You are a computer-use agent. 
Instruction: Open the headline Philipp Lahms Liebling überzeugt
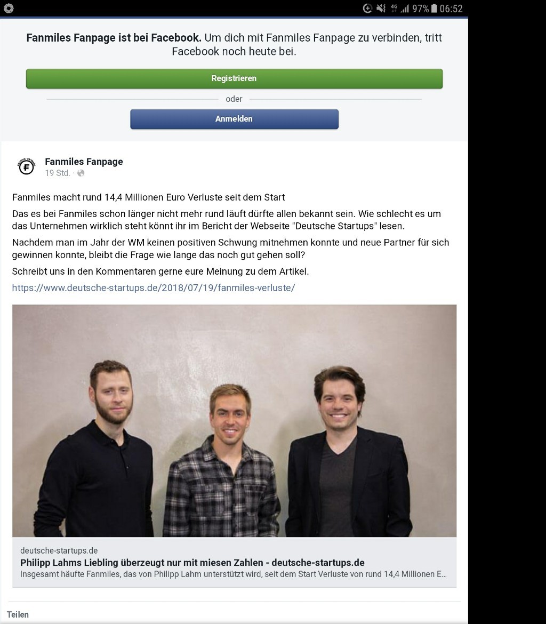(x=192, y=562)
